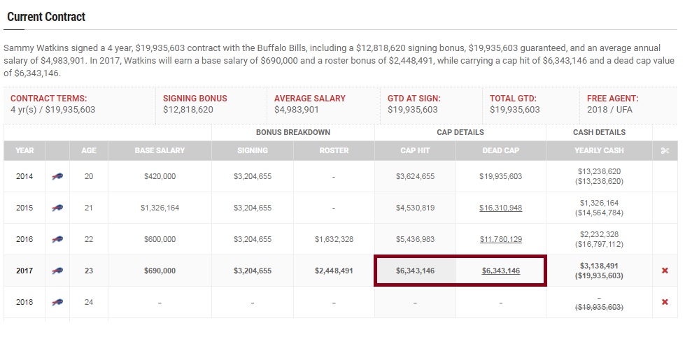Click the CASH DETAILS group heading

600,132
